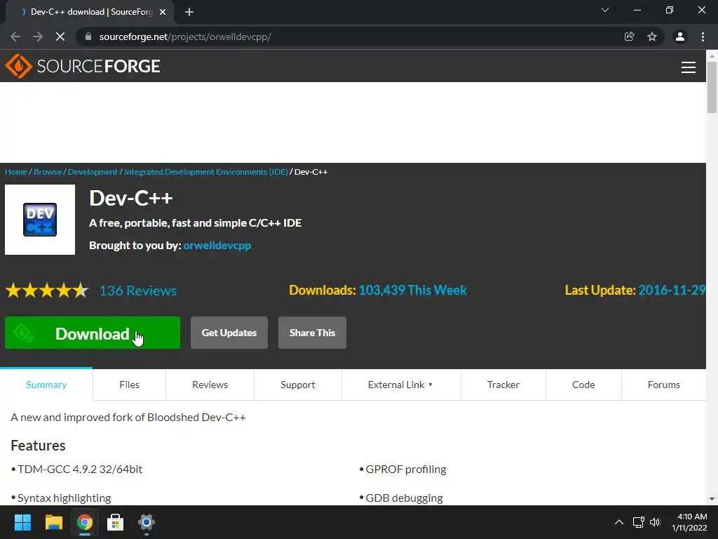
Task: Open the SourceForge hamburger menu
Action: point(689,67)
